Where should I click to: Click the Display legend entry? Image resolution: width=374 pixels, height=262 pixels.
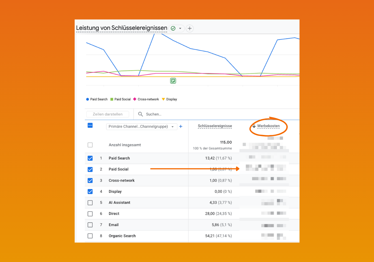pyautogui.click(x=169, y=99)
